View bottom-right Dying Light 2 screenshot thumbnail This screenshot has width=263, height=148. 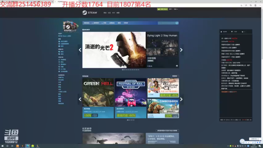click(170, 52)
